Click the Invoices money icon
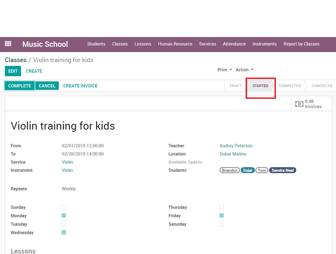 [x=299, y=104]
